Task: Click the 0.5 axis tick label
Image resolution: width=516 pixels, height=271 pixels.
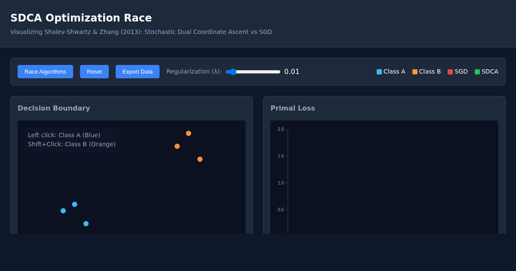Action: click(281, 210)
